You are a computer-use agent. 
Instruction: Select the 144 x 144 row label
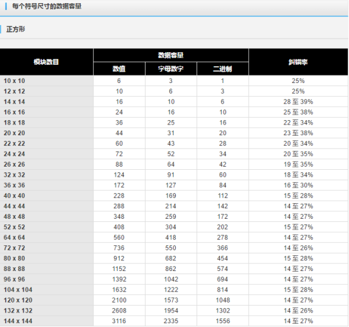click(x=18, y=321)
